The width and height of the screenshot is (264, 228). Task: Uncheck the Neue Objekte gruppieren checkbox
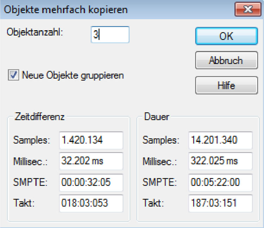pos(13,75)
